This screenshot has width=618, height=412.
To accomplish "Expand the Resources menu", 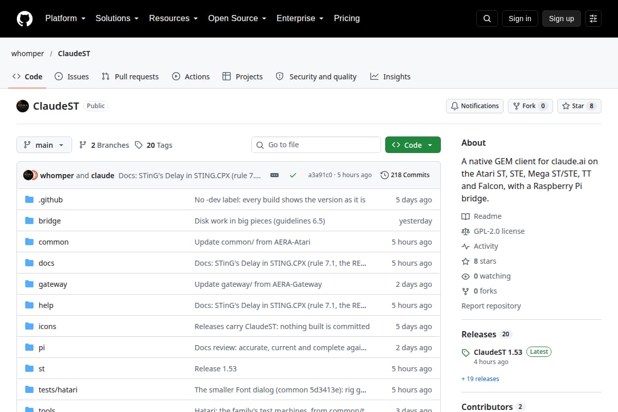I will point(174,19).
